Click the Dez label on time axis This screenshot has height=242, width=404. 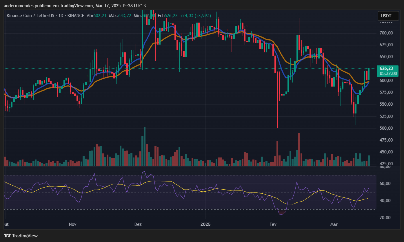tap(138, 224)
